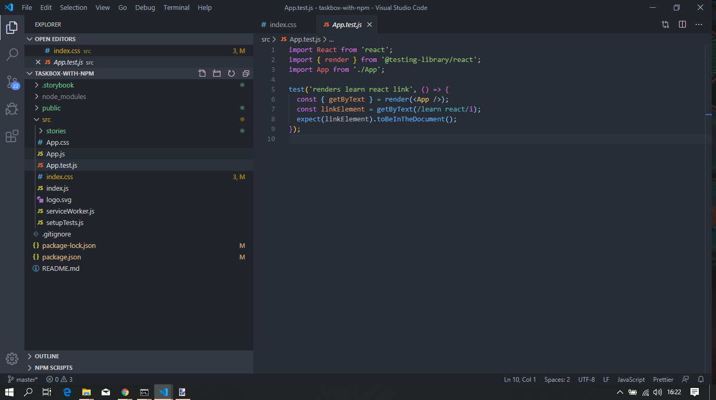
Task: Launch Chrome from the taskbar
Action: tap(125, 392)
